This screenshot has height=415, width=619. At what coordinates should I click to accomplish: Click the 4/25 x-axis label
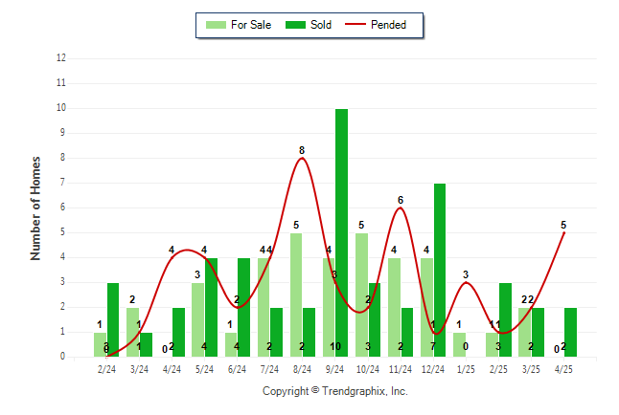[563, 369]
